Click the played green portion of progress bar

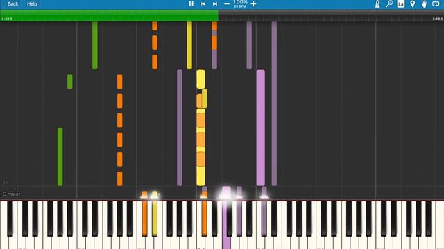(x=109, y=15)
